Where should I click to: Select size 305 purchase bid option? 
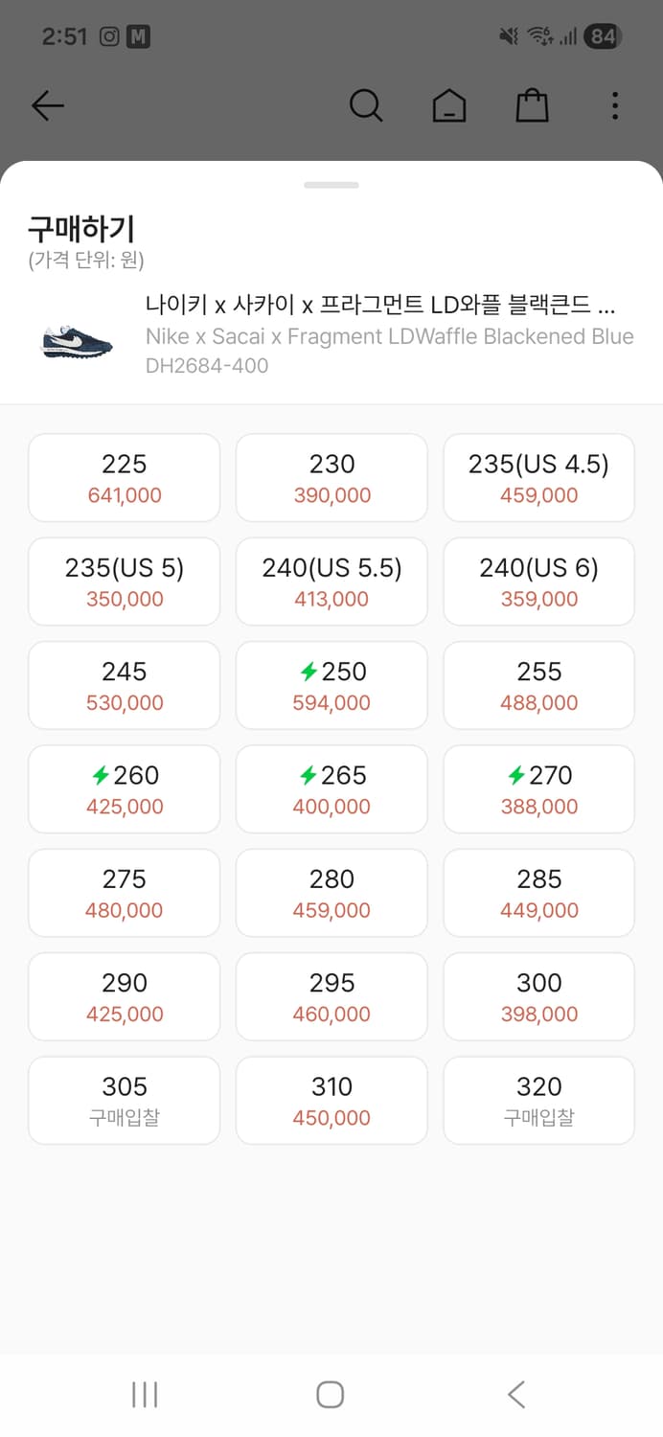pyautogui.click(x=125, y=1100)
